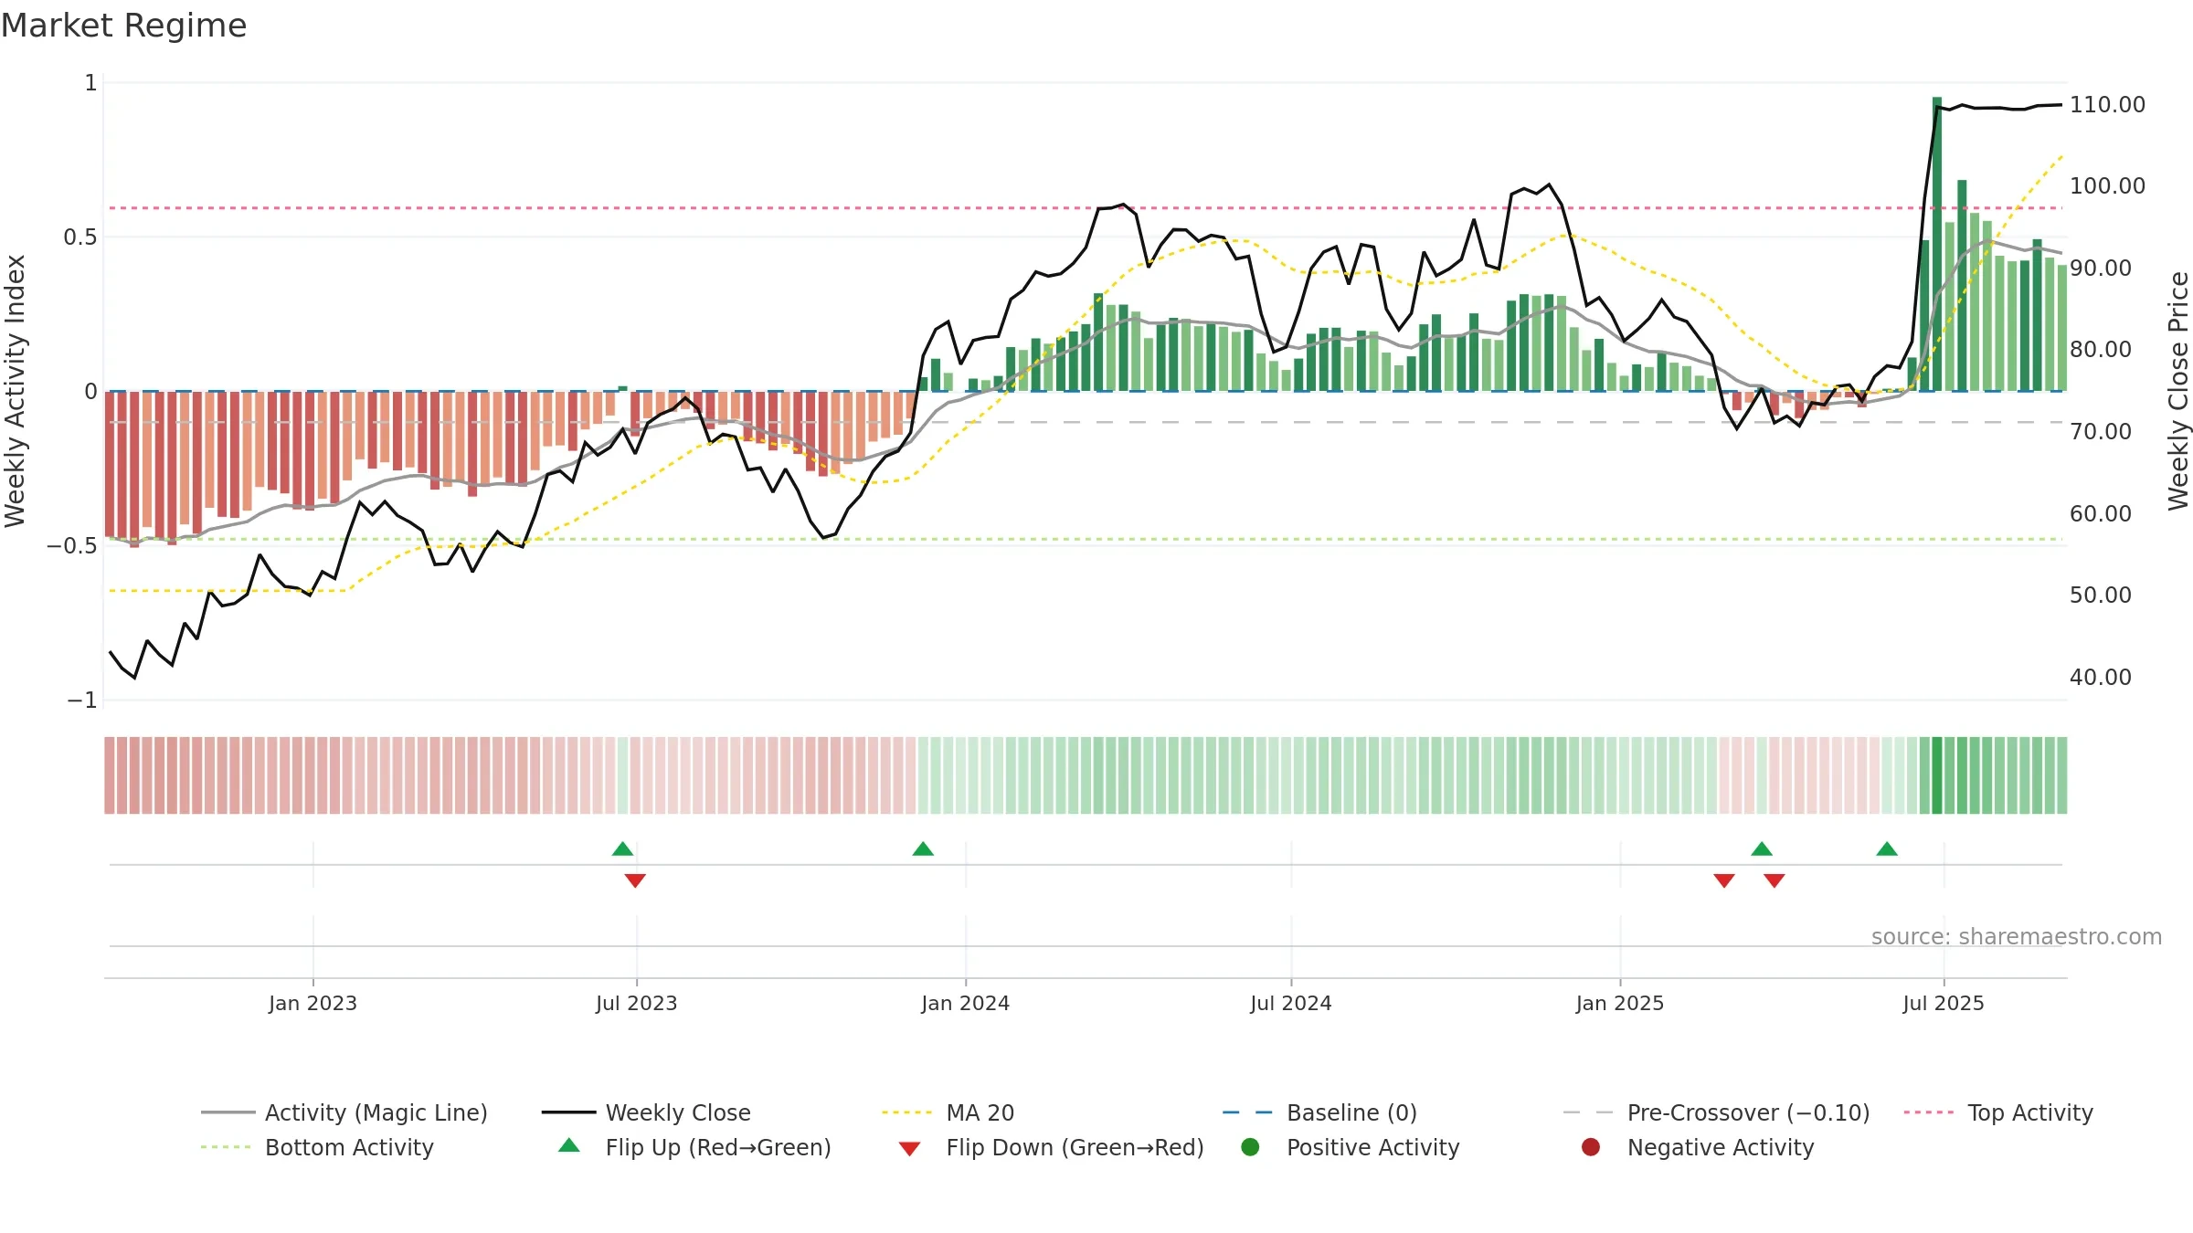Click the −1 activity axis label

pos(81,700)
